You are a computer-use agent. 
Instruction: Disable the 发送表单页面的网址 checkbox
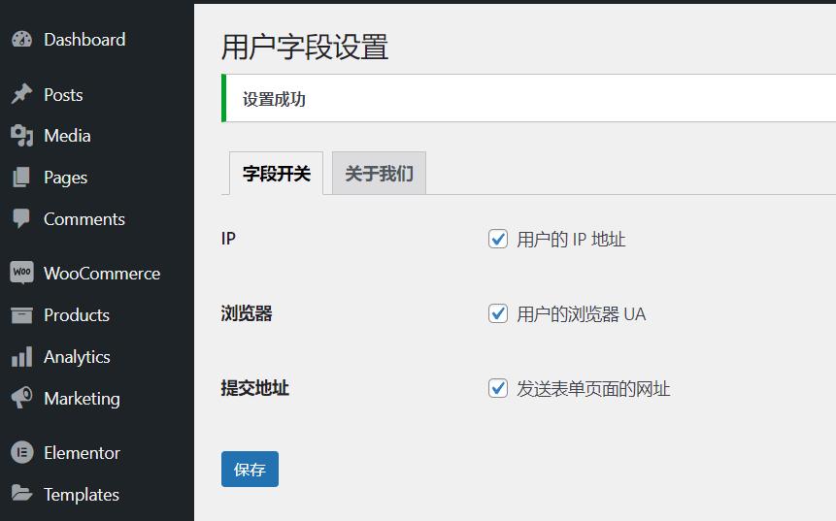pyautogui.click(x=498, y=388)
